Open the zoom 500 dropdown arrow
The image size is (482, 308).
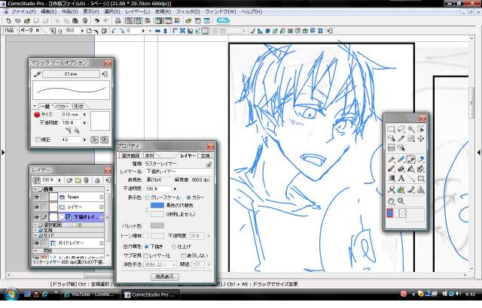tap(82, 31)
